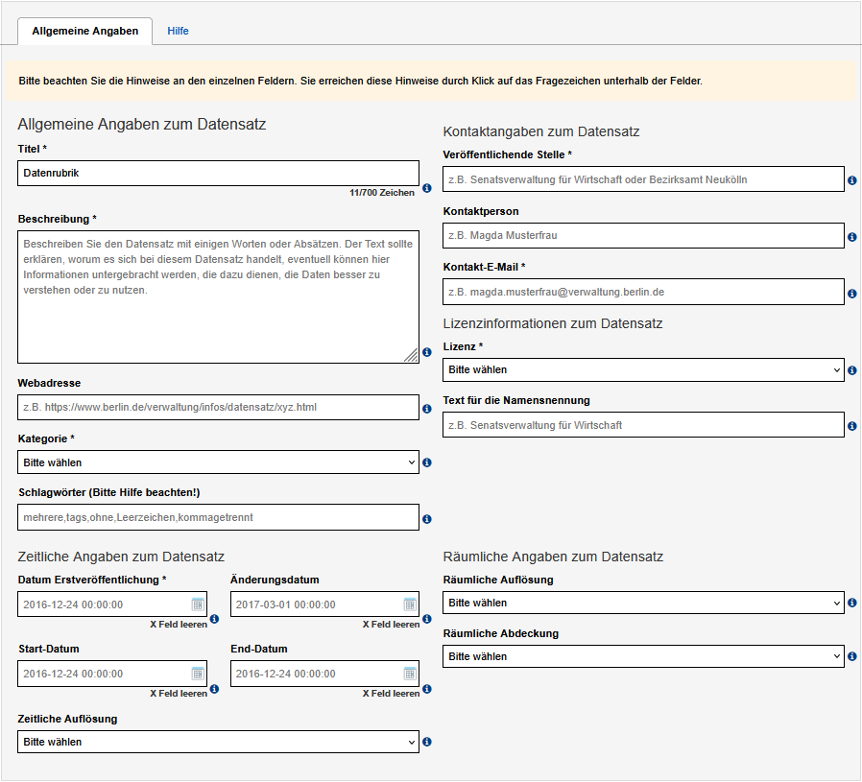Image resolution: width=862 pixels, height=782 pixels.
Task: Open the Lizenz dropdown
Action: pyautogui.click(x=643, y=369)
